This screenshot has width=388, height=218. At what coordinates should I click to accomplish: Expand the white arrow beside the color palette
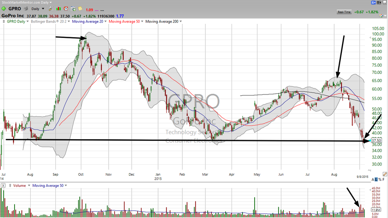[385, 16]
